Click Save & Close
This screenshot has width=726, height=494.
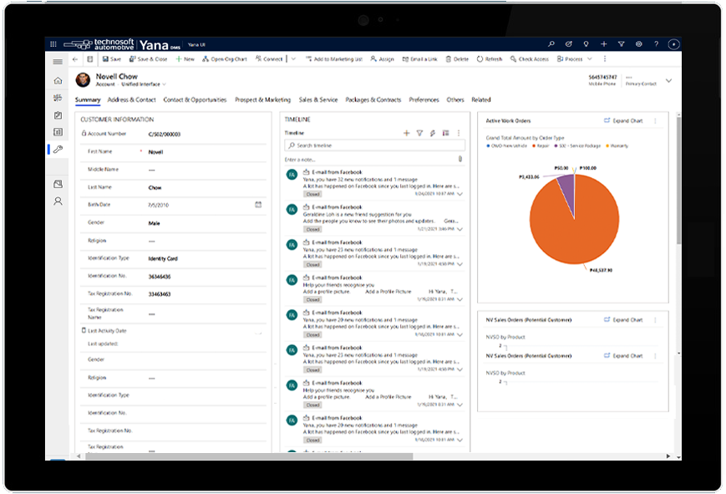coord(148,59)
